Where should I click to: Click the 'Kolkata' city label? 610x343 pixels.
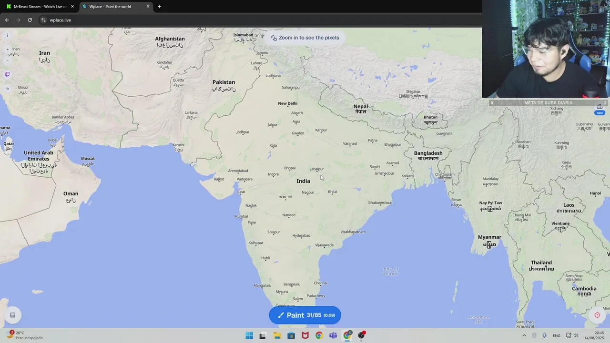click(x=408, y=176)
